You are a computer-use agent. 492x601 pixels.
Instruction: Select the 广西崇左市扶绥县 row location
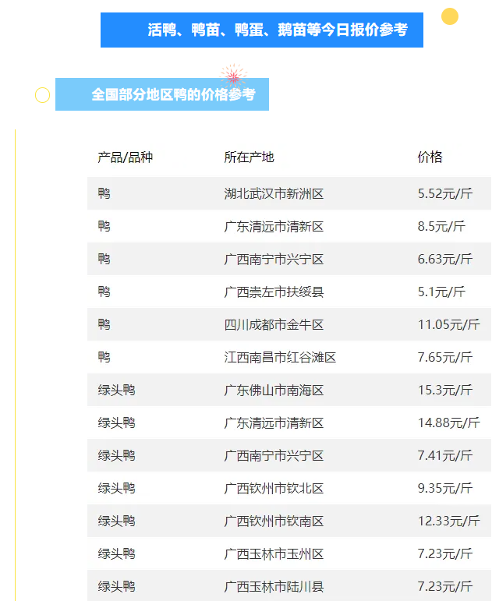[x=274, y=292]
